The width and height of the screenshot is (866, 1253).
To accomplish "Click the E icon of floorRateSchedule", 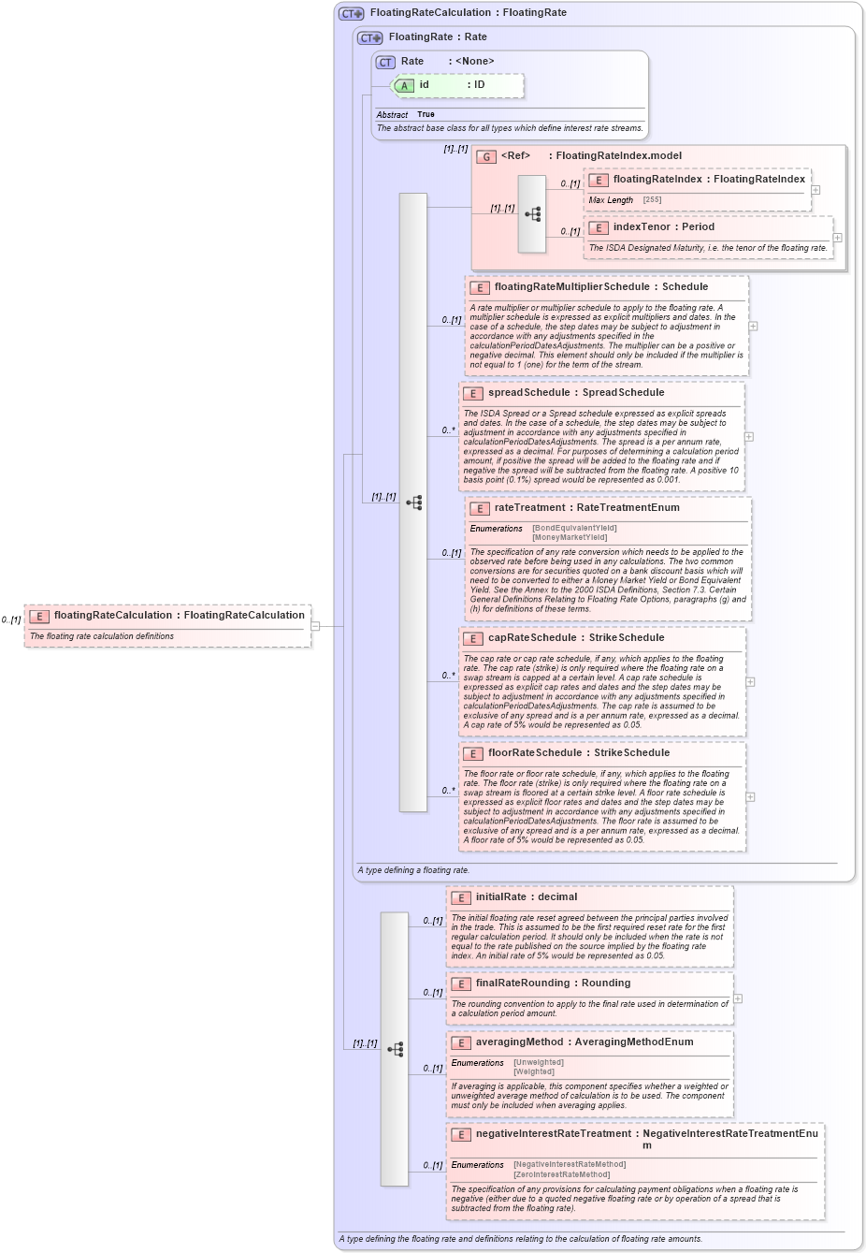I will 473,753.
